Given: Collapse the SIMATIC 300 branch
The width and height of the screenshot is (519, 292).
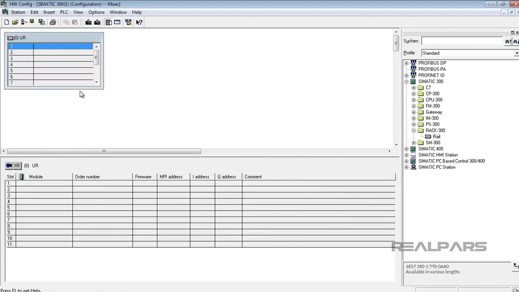Looking at the screenshot, I should coord(407,81).
